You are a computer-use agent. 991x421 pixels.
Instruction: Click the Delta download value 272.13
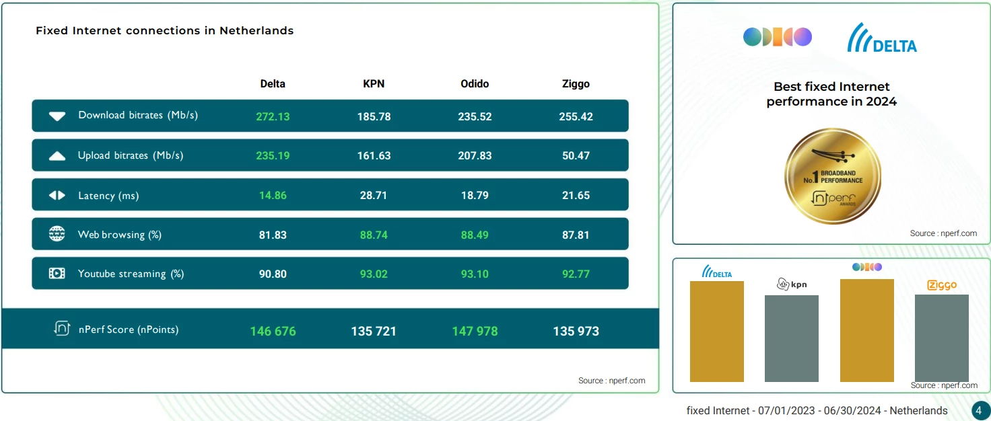point(273,116)
